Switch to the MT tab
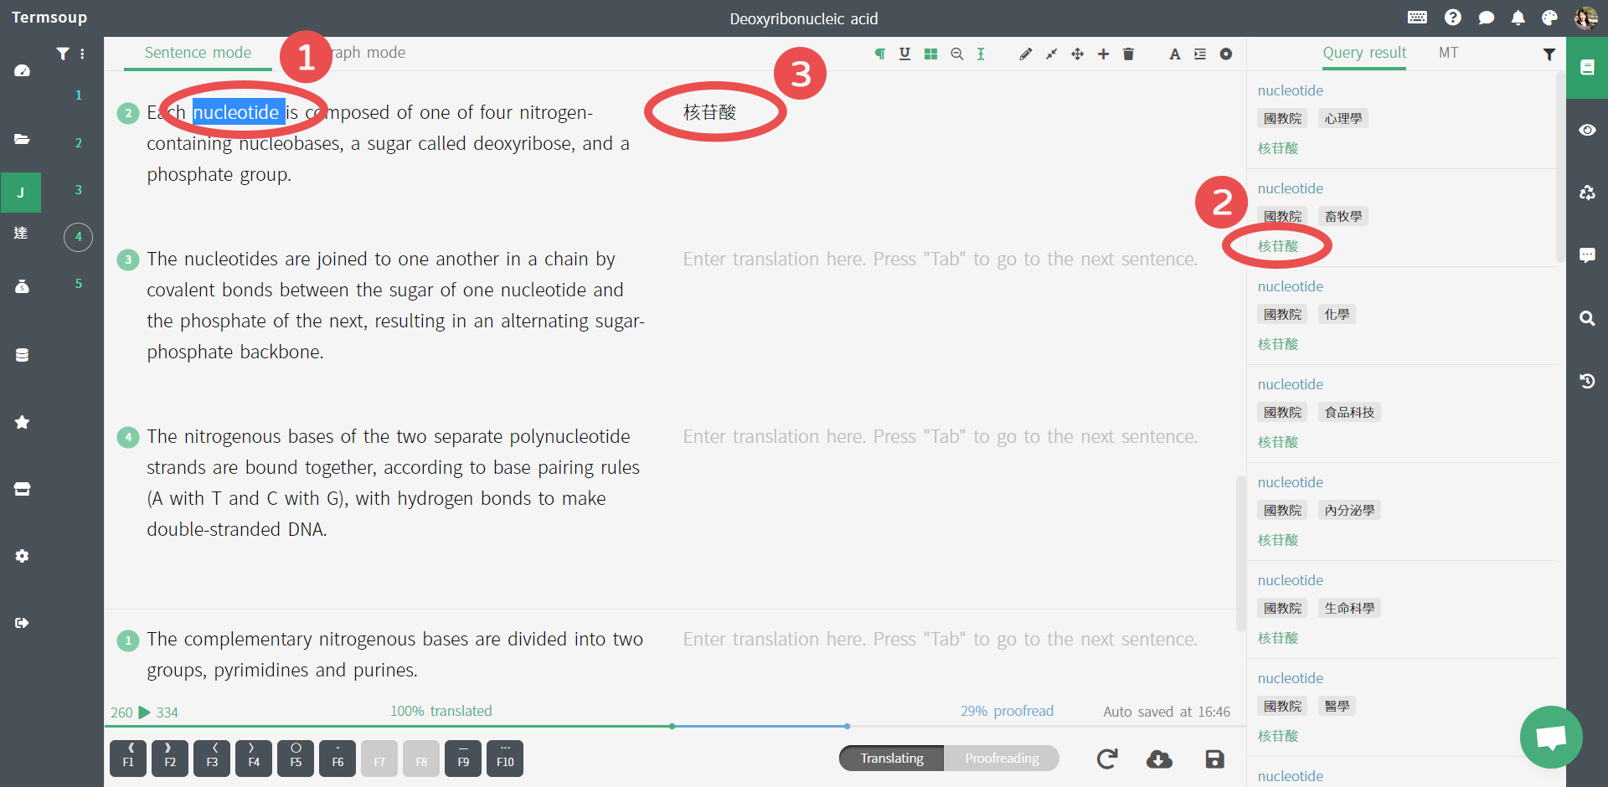Viewport: 1608px width, 787px height. pyautogui.click(x=1448, y=53)
